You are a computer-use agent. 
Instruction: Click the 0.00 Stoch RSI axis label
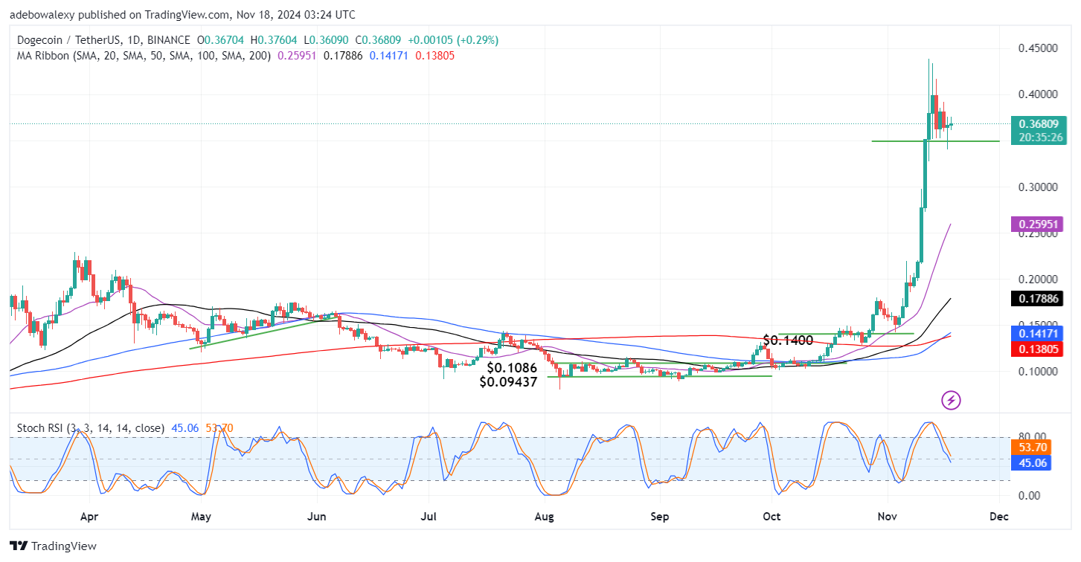click(1029, 495)
